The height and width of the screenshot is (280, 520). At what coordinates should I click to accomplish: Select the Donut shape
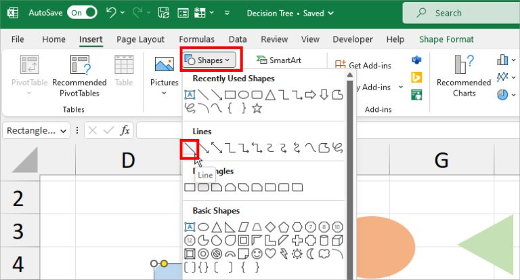(x=203, y=254)
